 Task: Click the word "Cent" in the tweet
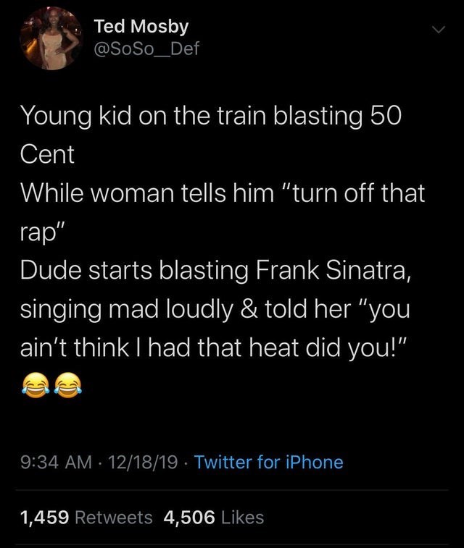47,154
